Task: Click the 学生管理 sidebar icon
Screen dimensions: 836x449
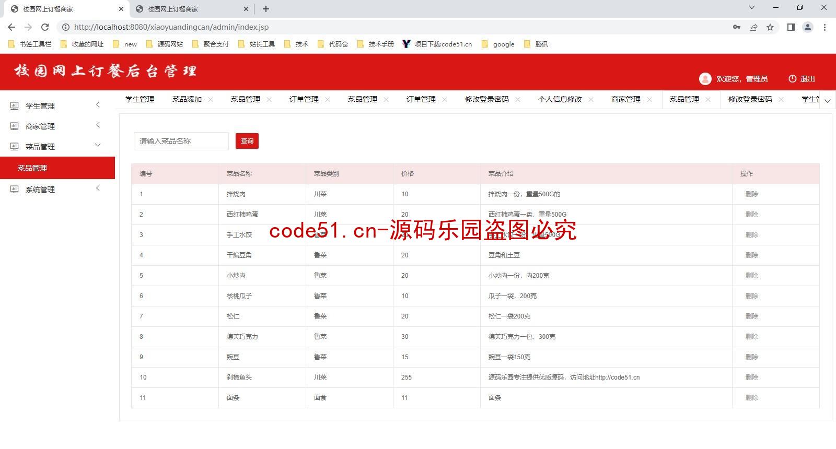Action: point(14,105)
